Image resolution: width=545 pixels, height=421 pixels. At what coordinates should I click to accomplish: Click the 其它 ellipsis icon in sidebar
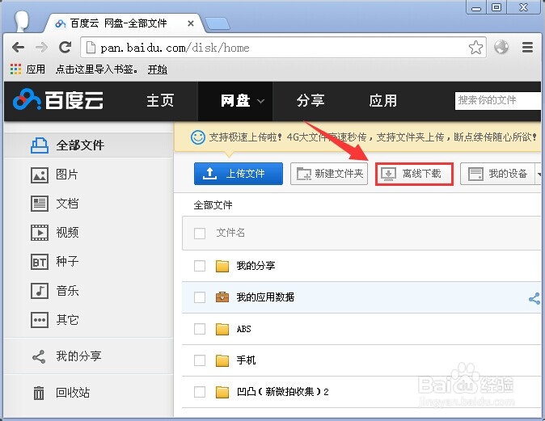pos(40,320)
